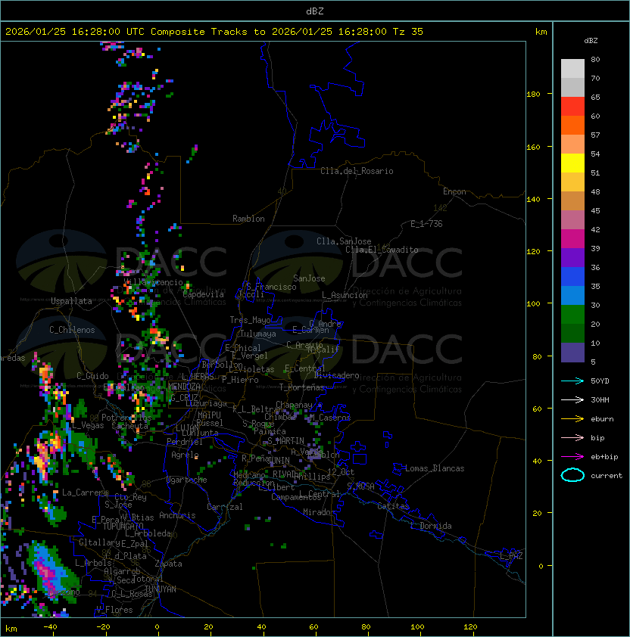Screen dimensions: 630x637
Task: Click the 'eb+bip' legend label
Action: coord(604,457)
